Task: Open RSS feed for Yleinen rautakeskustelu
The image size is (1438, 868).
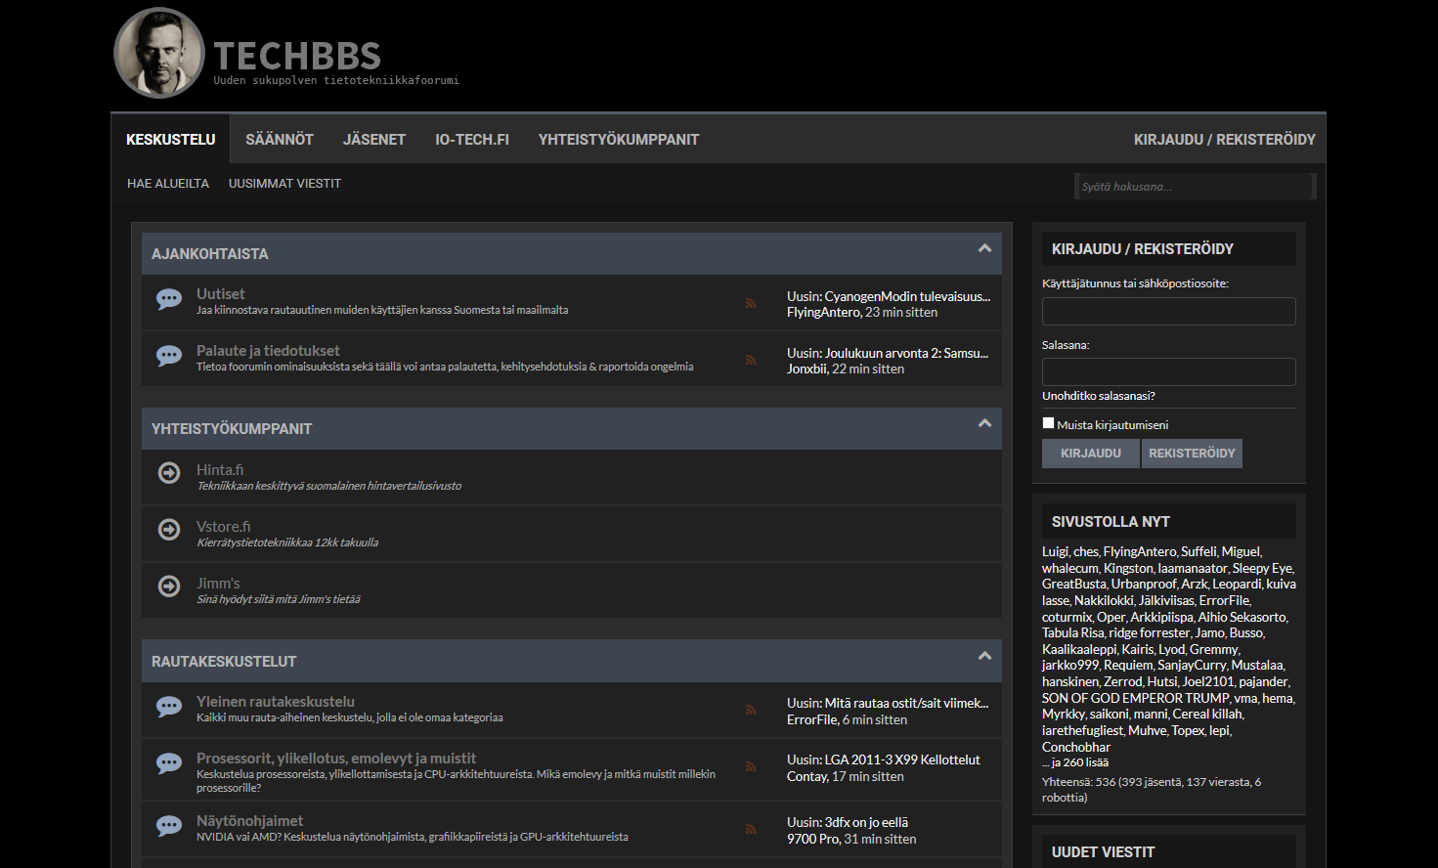Action: point(751,710)
